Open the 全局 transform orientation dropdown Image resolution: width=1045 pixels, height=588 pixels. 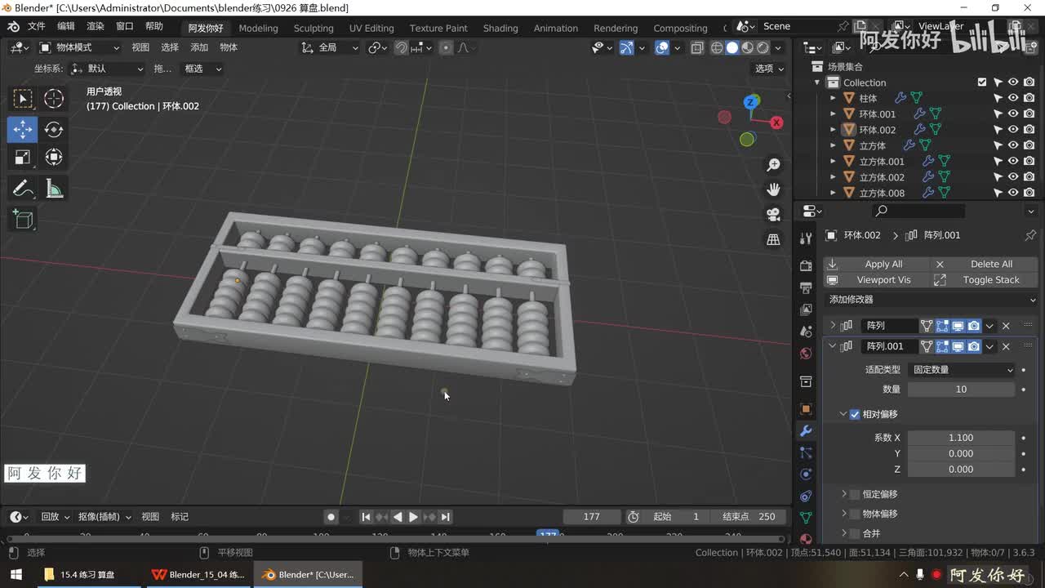point(330,47)
